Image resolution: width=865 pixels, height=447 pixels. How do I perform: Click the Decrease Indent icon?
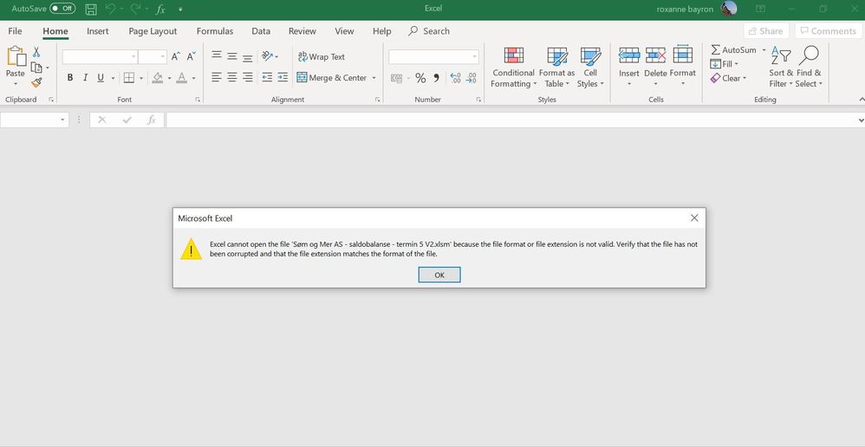pyautogui.click(x=267, y=78)
